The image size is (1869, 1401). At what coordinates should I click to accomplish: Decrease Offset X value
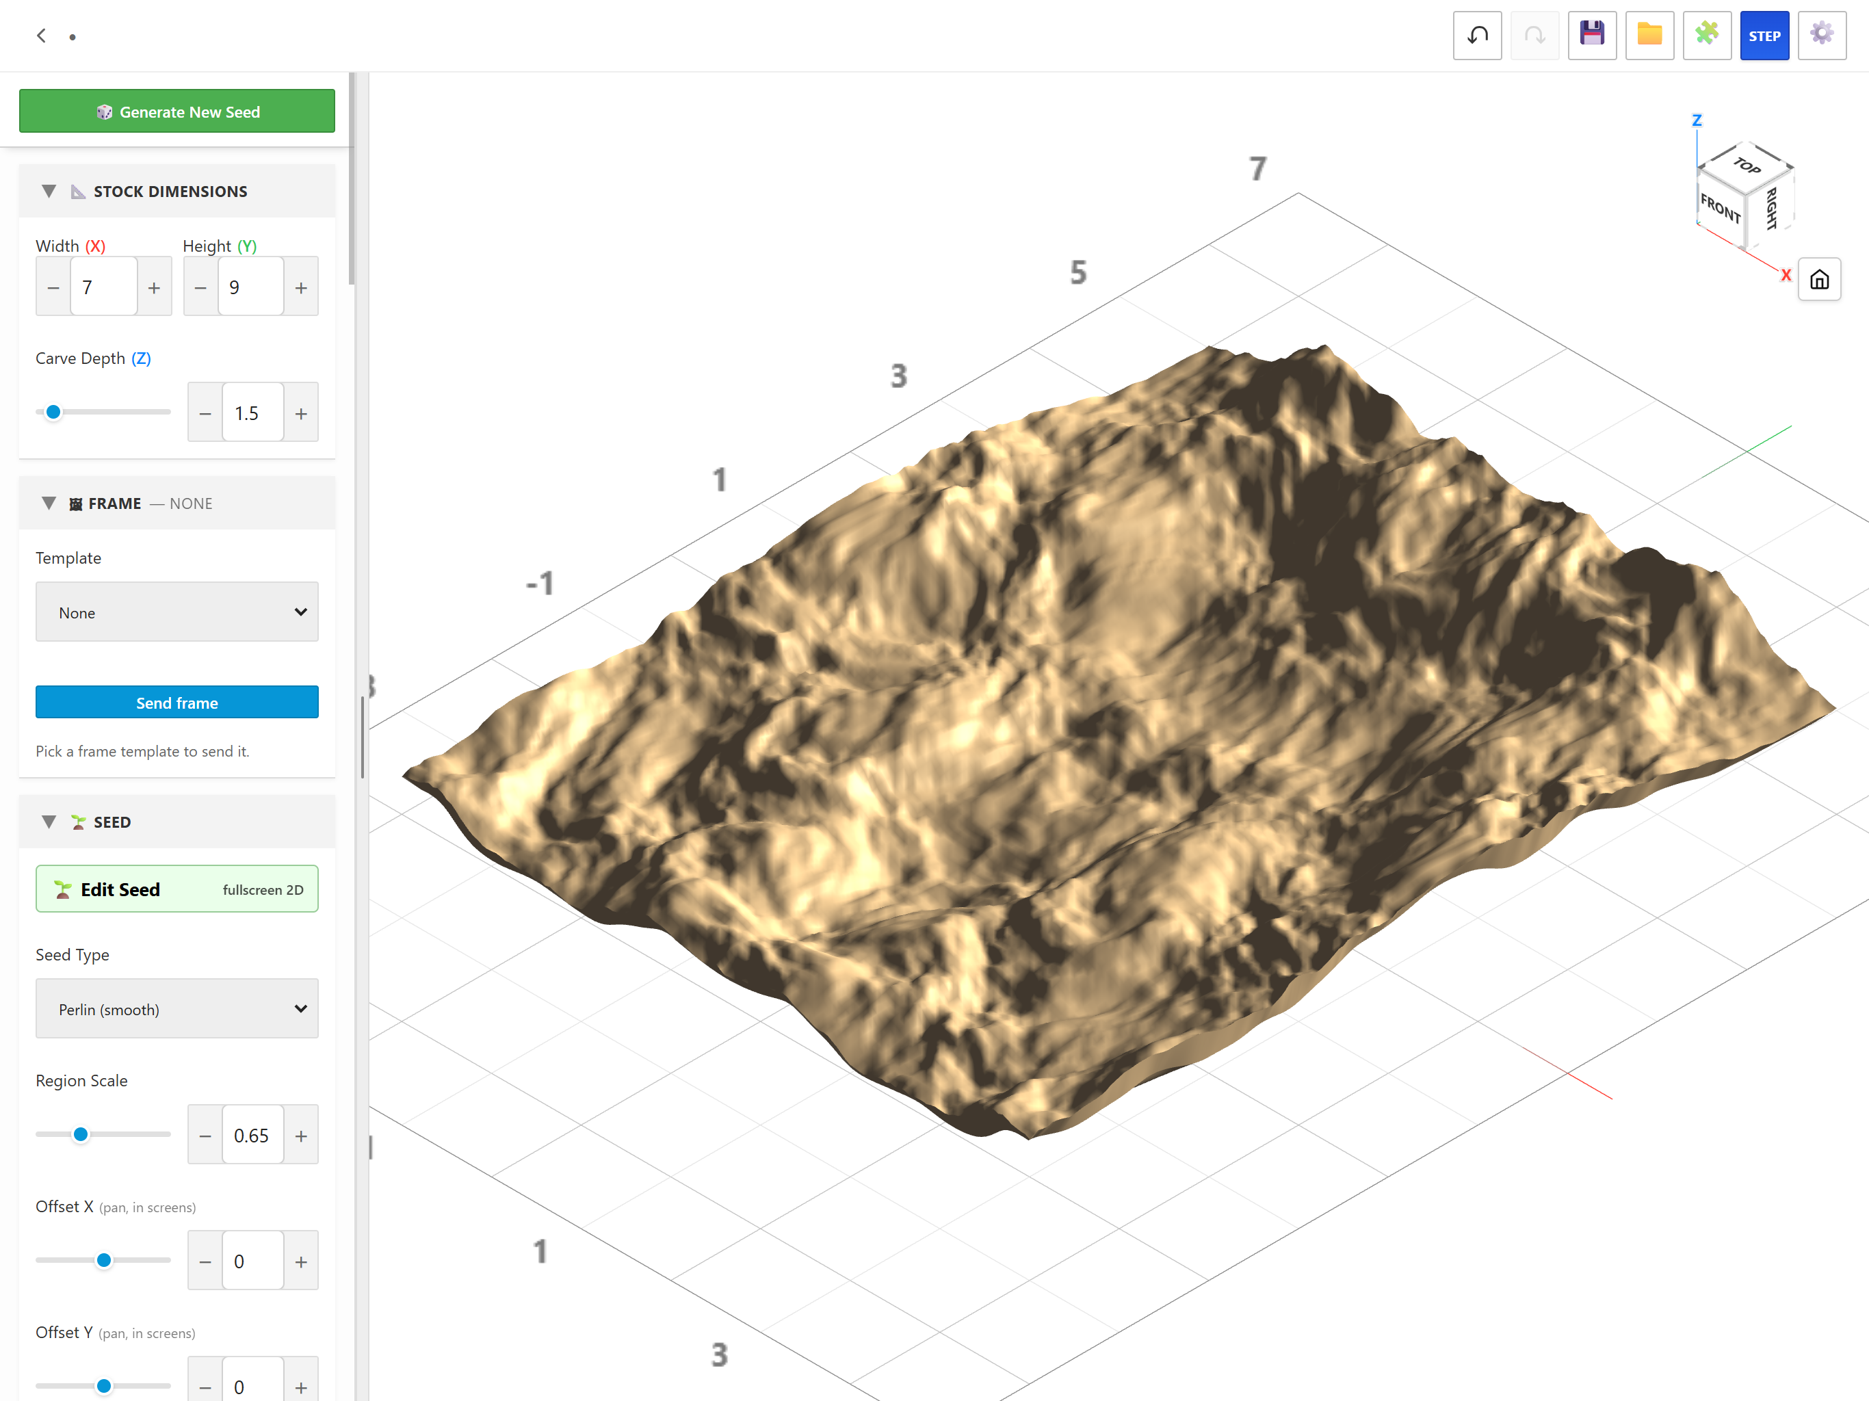[205, 1261]
